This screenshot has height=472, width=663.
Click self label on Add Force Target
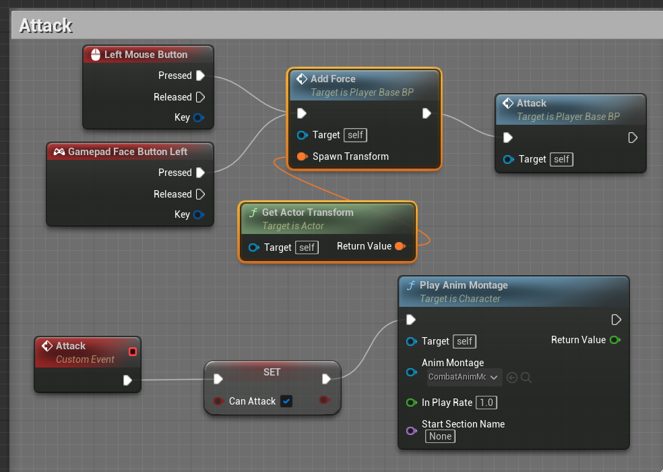click(x=355, y=135)
